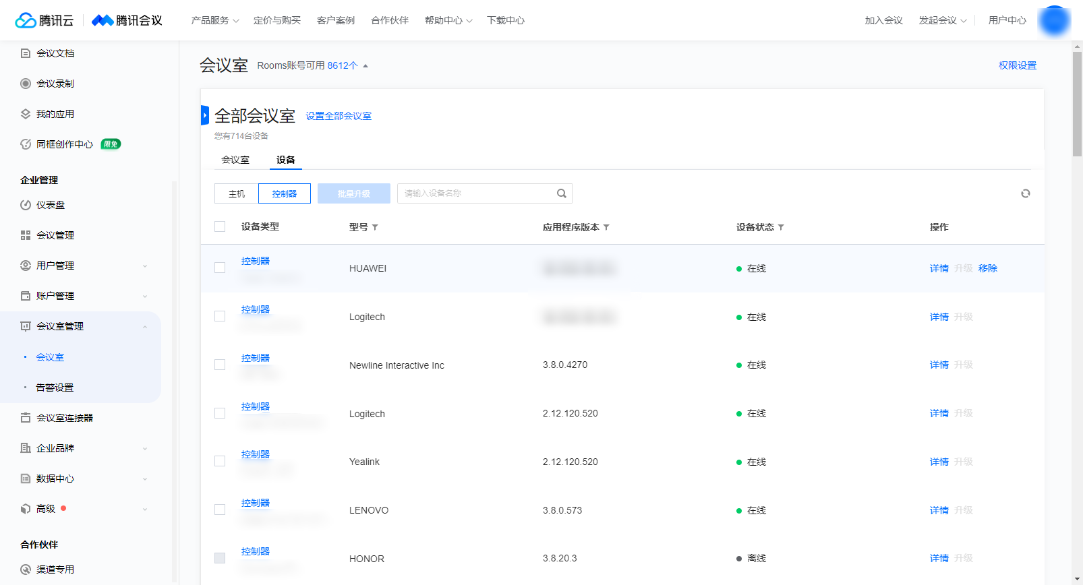
Task: Open 权限设置 link
Action: click(x=1018, y=65)
